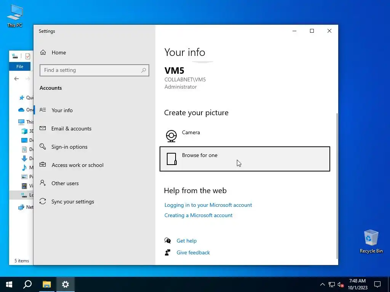Click the This PC desktop icon

tap(15, 16)
